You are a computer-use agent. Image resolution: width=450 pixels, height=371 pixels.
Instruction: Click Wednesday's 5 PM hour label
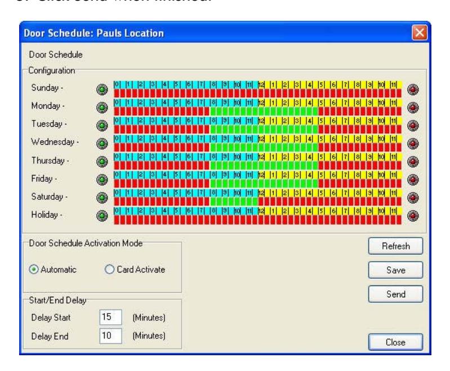coord(321,138)
